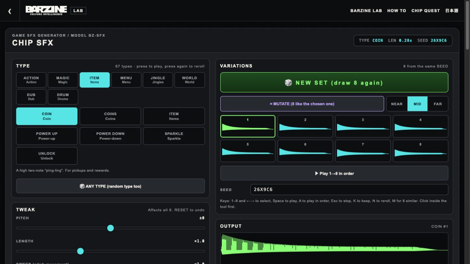Select the MAGIC type category
This screenshot has height=264, width=470.
pos(63,80)
